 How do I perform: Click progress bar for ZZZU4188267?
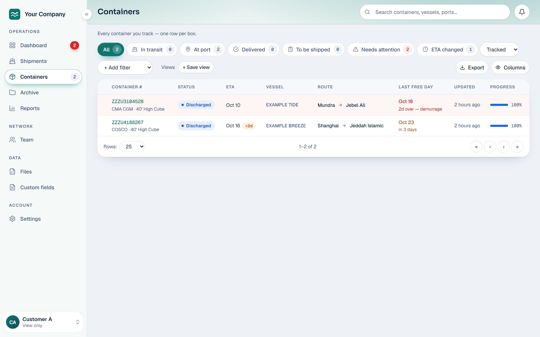tap(499, 126)
